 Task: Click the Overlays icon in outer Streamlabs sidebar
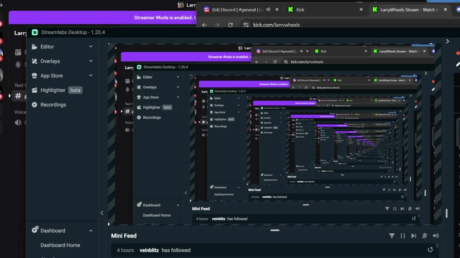pos(34,61)
